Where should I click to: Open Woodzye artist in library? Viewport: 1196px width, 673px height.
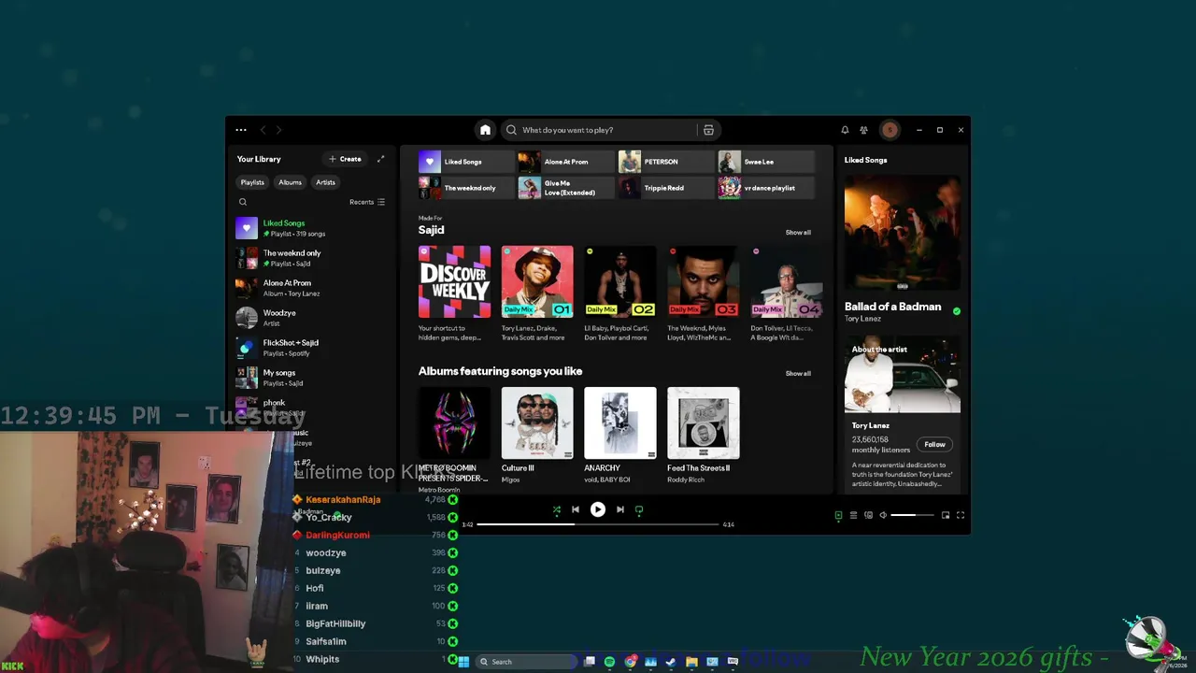pyautogui.click(x=312, y=318)
